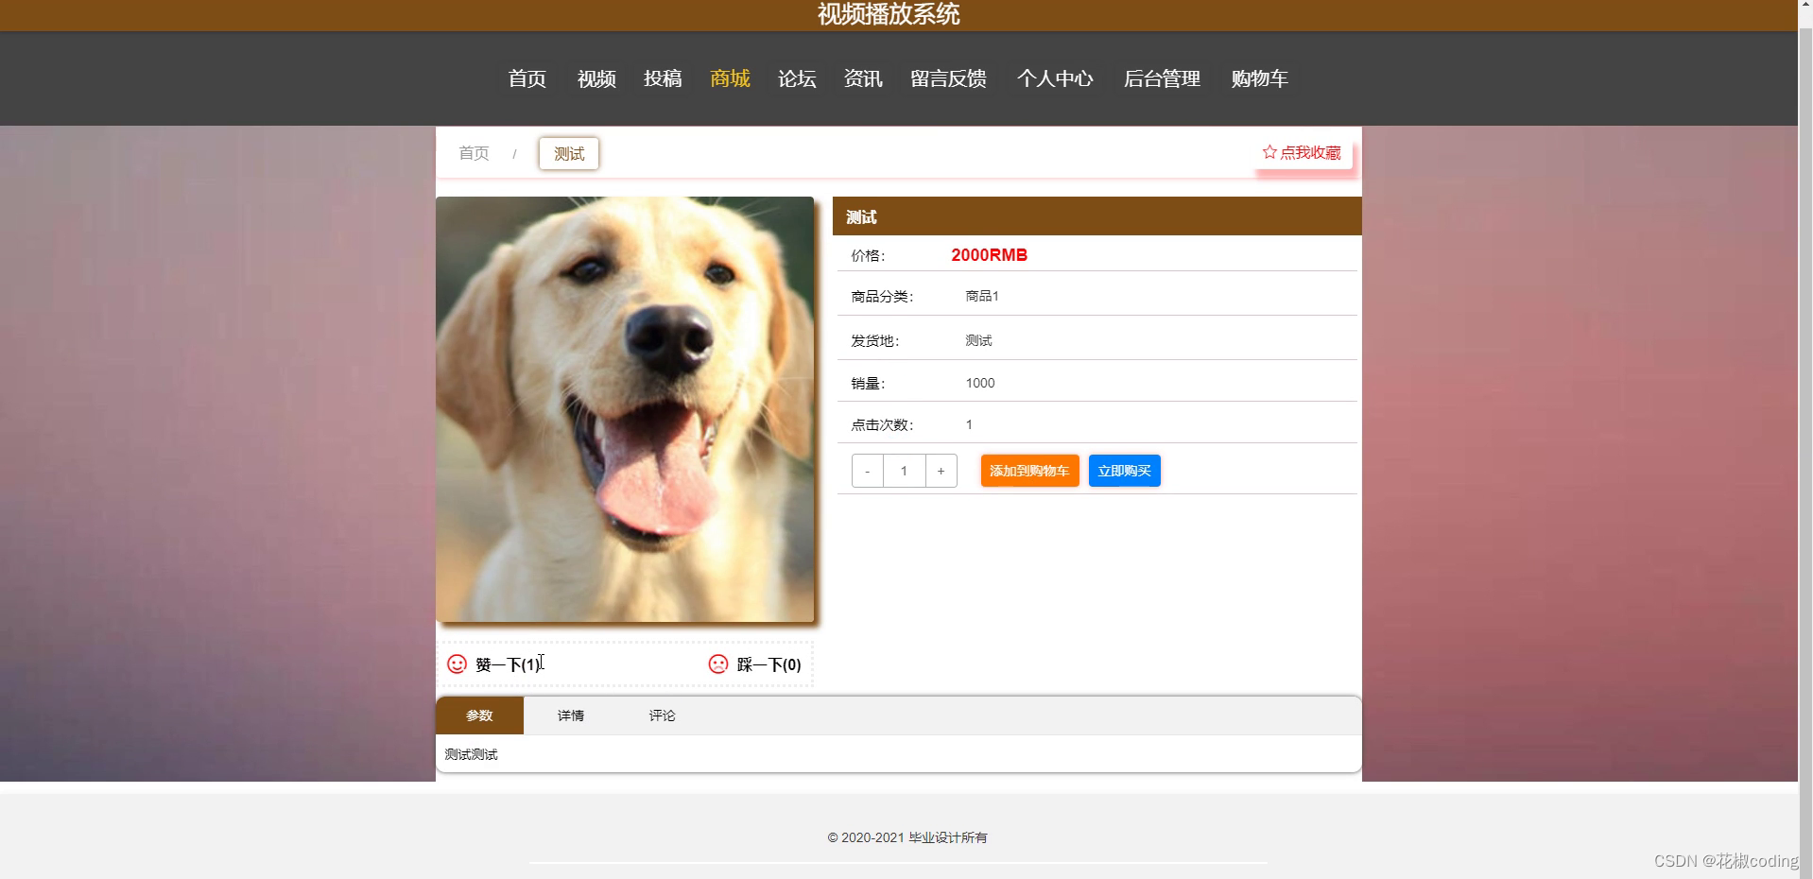The image size is (1813, 879).
Task: Click the smiley icon next to 赞一下
Action: 457,664
